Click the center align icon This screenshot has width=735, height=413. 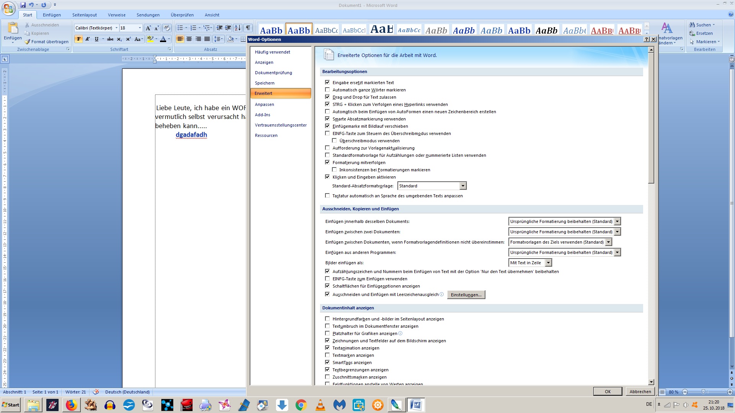[x=189, y=39]
